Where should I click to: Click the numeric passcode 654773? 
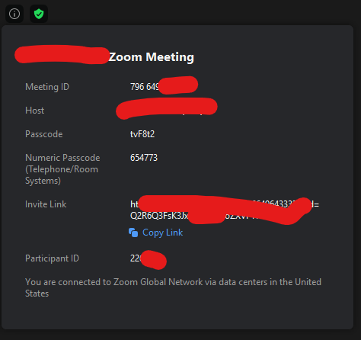coord(144,158)
